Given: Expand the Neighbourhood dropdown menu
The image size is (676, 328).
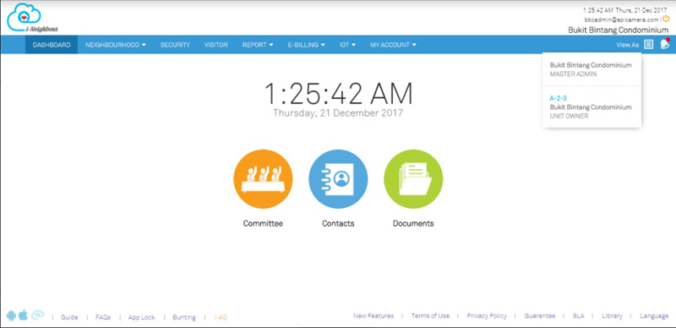Looking at the screenshot, I should point(116,45).
